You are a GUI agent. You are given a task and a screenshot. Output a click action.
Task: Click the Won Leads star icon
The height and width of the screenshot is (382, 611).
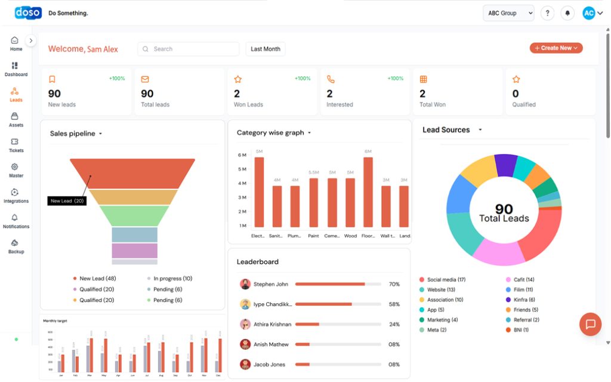click(x=237, y=79)
